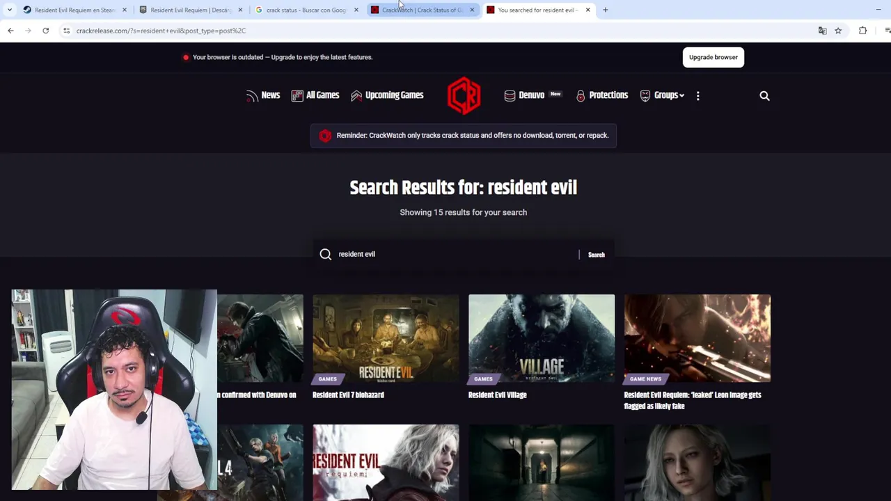This screenshot has width=891, height=501.
Task: Click the red CrackWatch reminder icon
Action: [x=325, y=136]
